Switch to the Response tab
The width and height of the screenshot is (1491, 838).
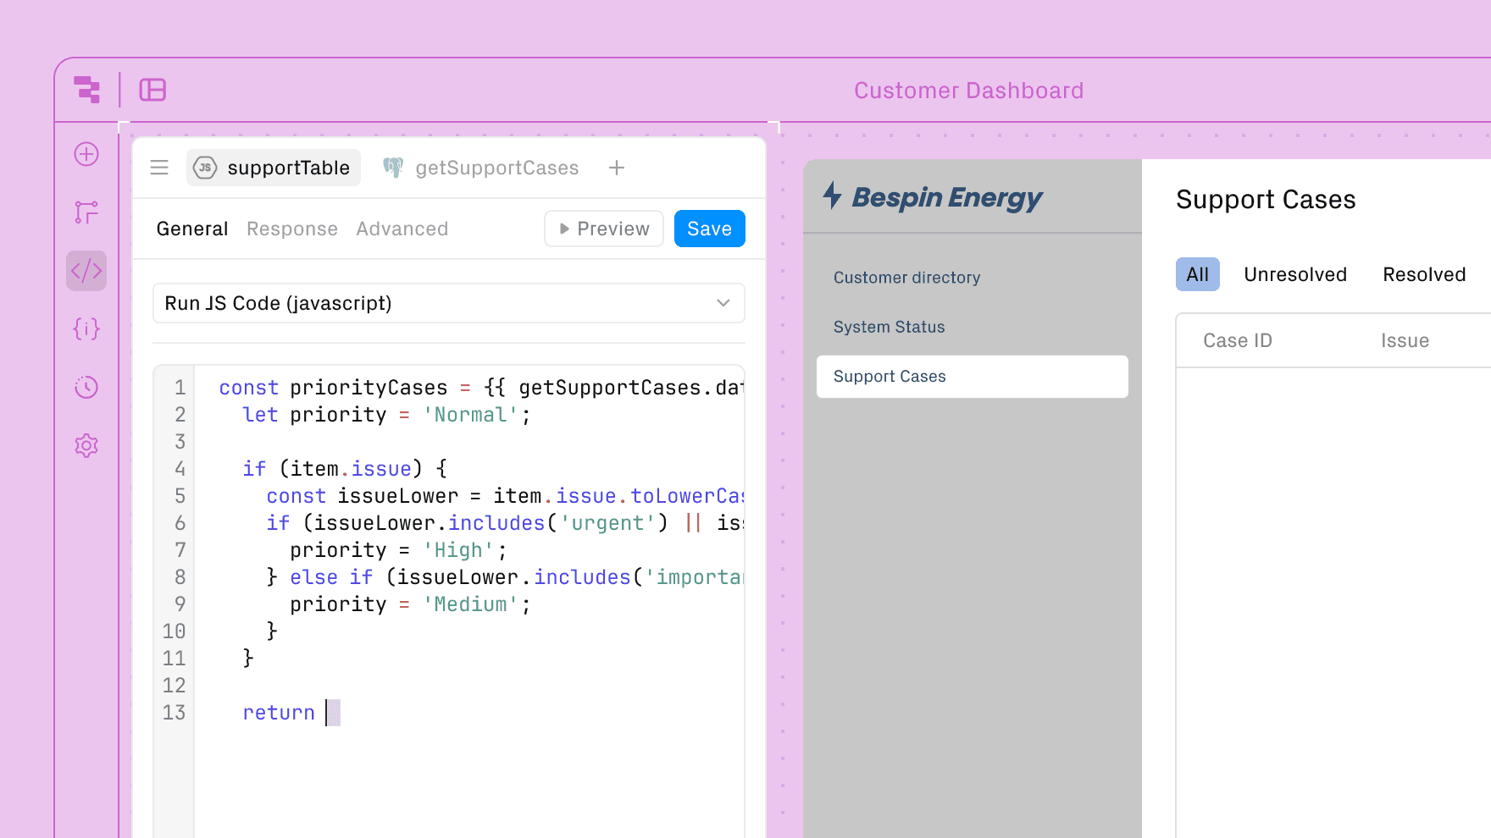click(291, 229)
